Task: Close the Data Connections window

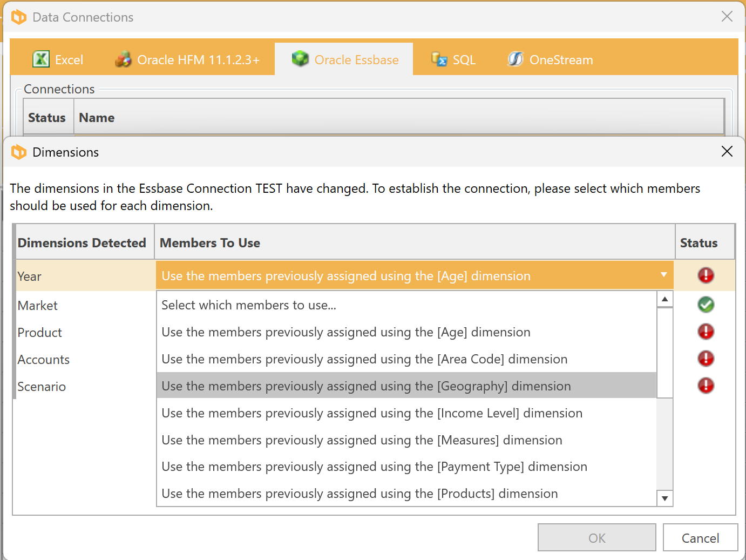Action: coord(727,16)
